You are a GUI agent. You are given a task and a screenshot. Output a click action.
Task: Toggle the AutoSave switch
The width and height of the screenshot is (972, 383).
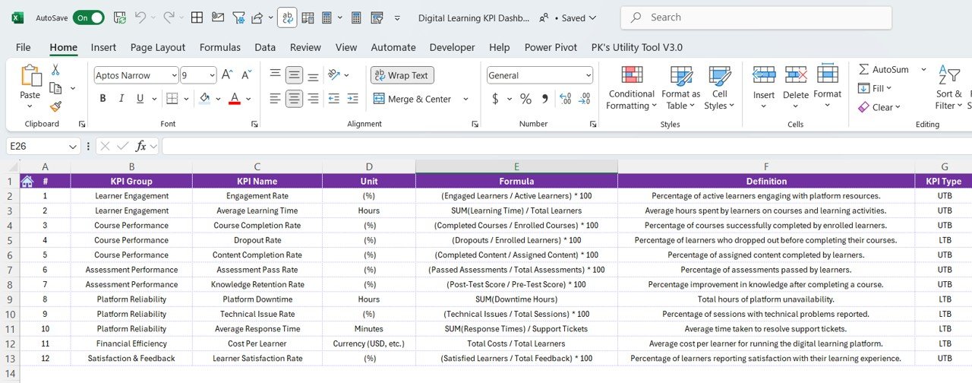[x=89, y=17]
